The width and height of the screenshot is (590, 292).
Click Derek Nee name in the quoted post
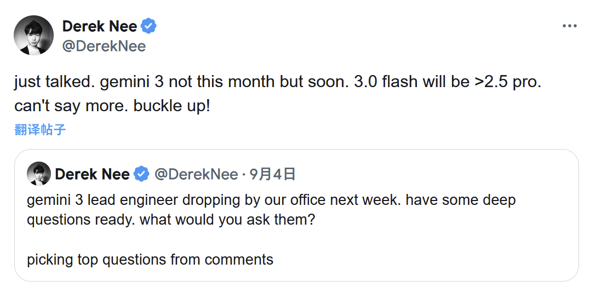[92, 174]
